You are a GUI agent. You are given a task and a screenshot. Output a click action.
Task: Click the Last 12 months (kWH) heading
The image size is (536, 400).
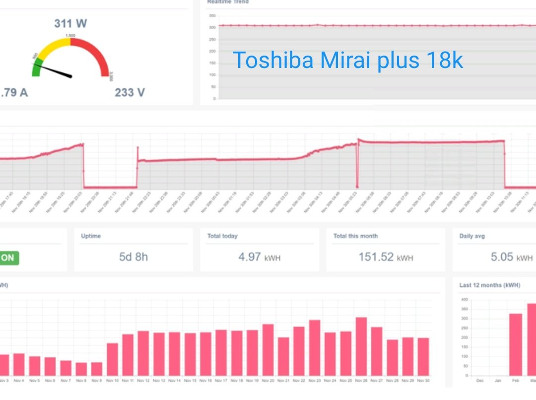490,285
